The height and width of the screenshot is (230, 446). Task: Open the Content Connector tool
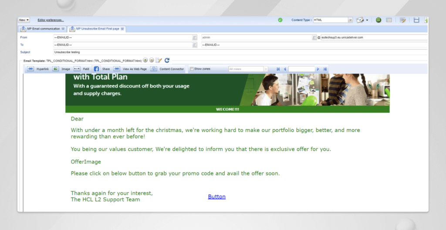pyautogui.click(x=167, y=69)
